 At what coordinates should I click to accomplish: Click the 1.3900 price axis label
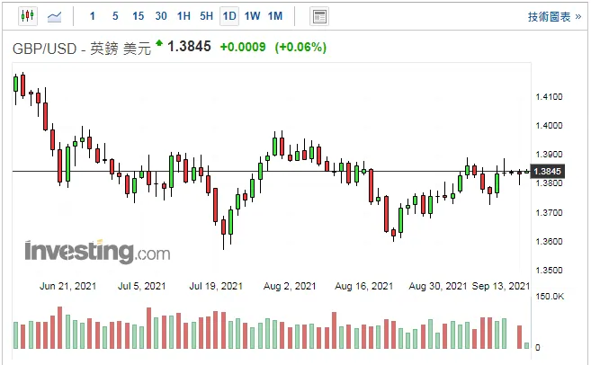[x=549, y=155]
